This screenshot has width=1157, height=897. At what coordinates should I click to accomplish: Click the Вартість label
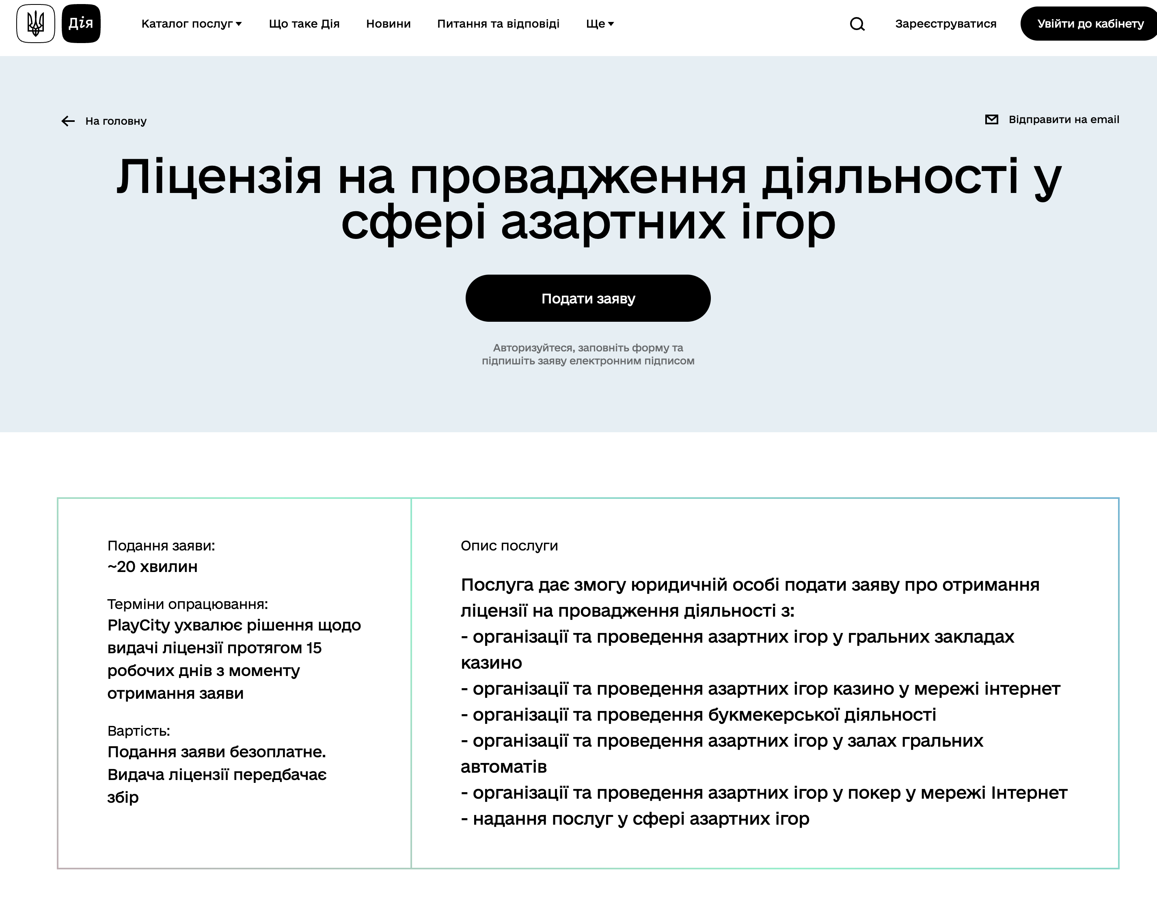point(139,730)
